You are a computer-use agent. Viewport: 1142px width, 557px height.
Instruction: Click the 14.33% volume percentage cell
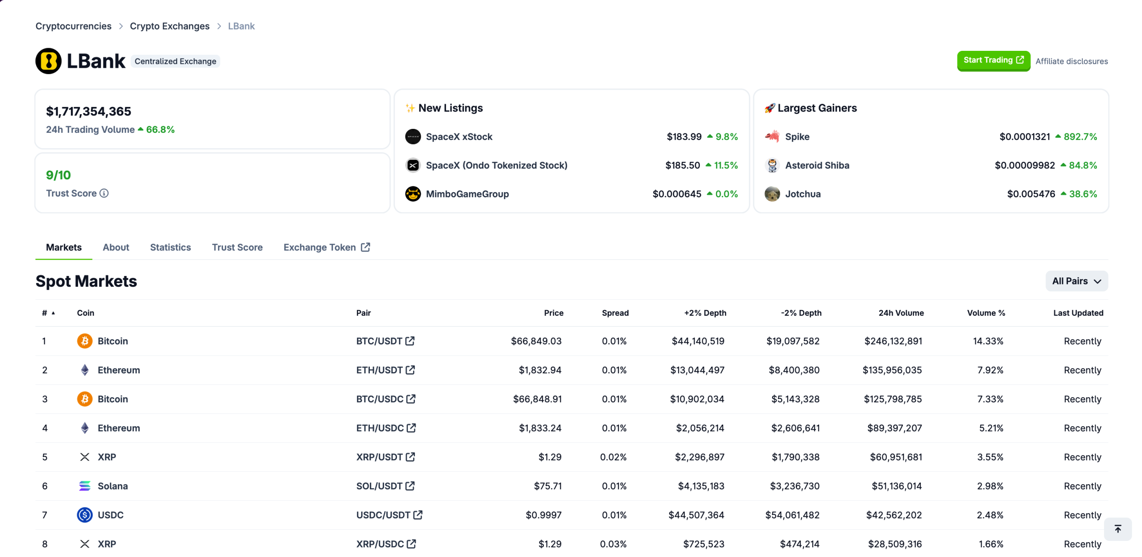pyautogui.click(x=988, y=341)
